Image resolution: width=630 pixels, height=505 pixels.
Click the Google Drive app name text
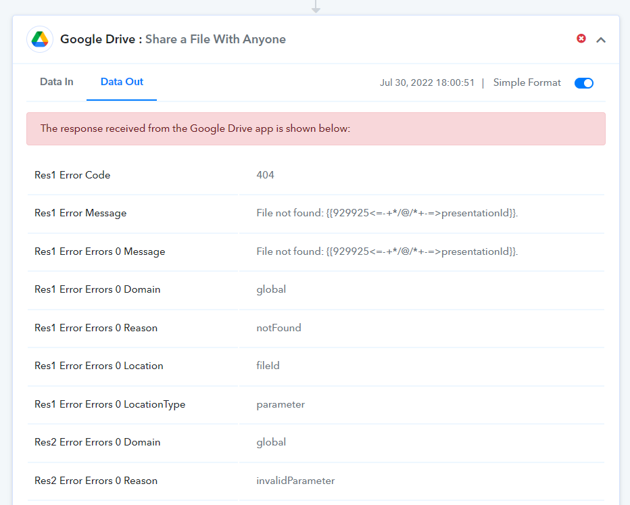(x=97, y=39)
